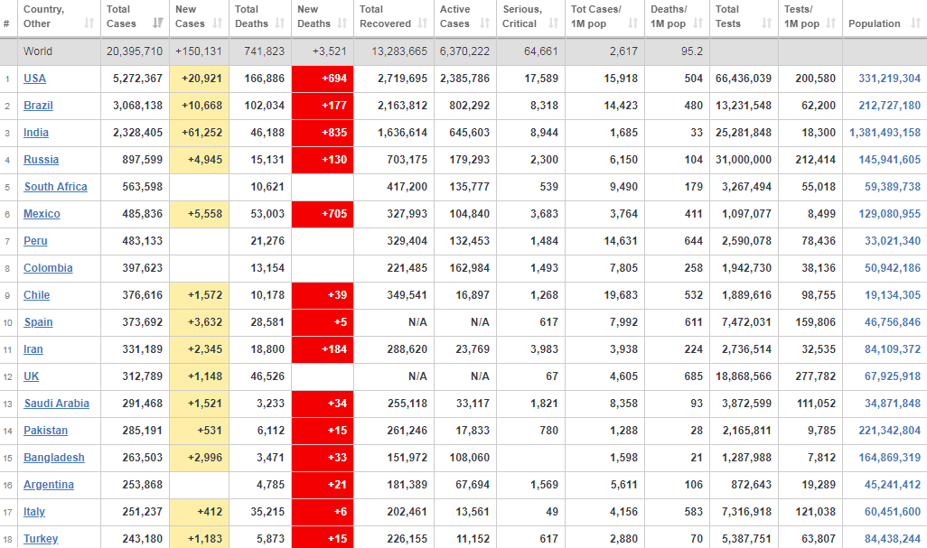Open India's population figure link

[885, 133]
